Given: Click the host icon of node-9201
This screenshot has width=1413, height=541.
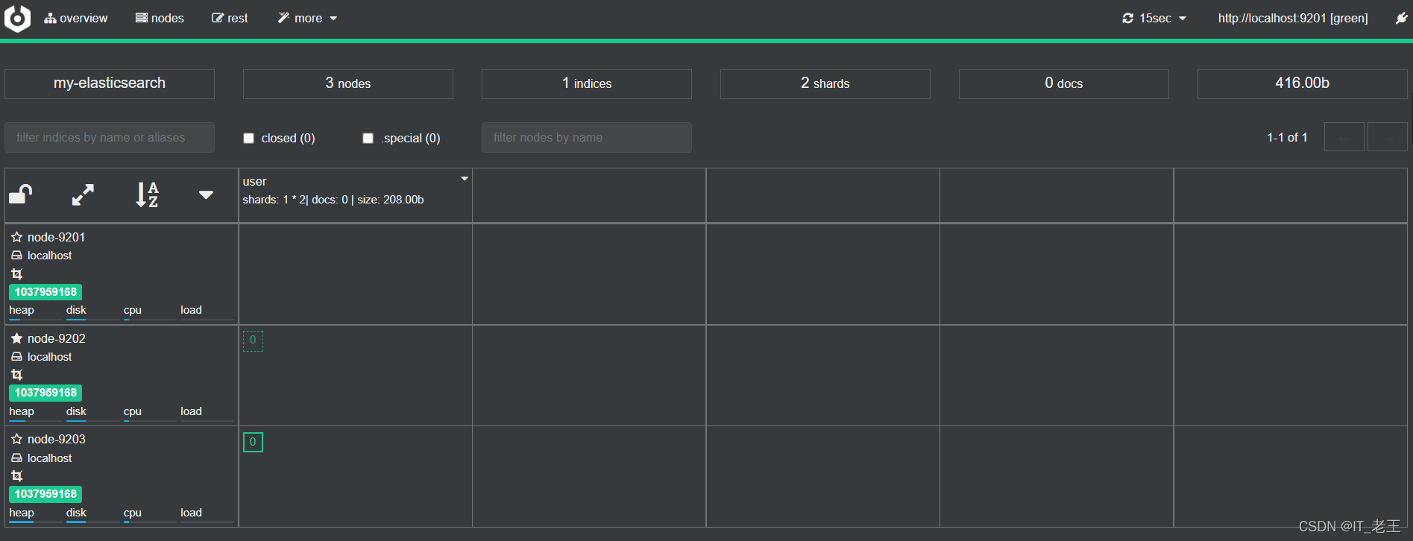Looking at the screenshot, I should click(16, 256).
